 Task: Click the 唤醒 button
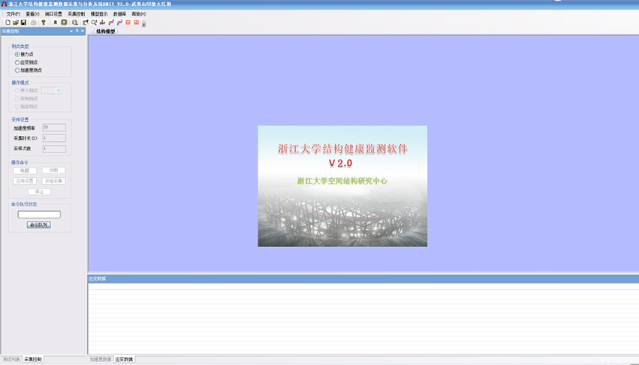25,170
